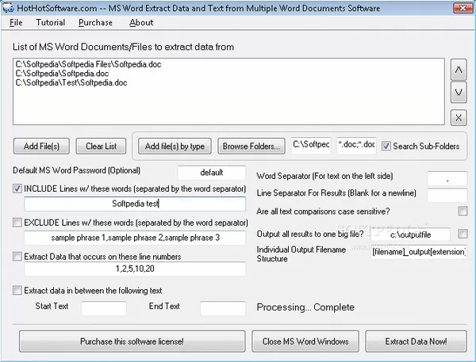This screenshot has height=362, width=476.
Task: Click Close MS Word Windows button
Action: (305, 341)
